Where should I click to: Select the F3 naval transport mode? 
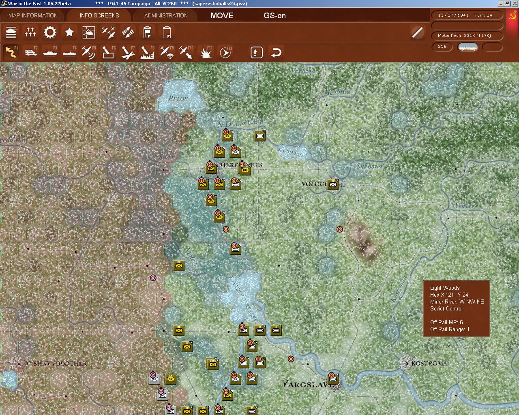pos(50,52)
